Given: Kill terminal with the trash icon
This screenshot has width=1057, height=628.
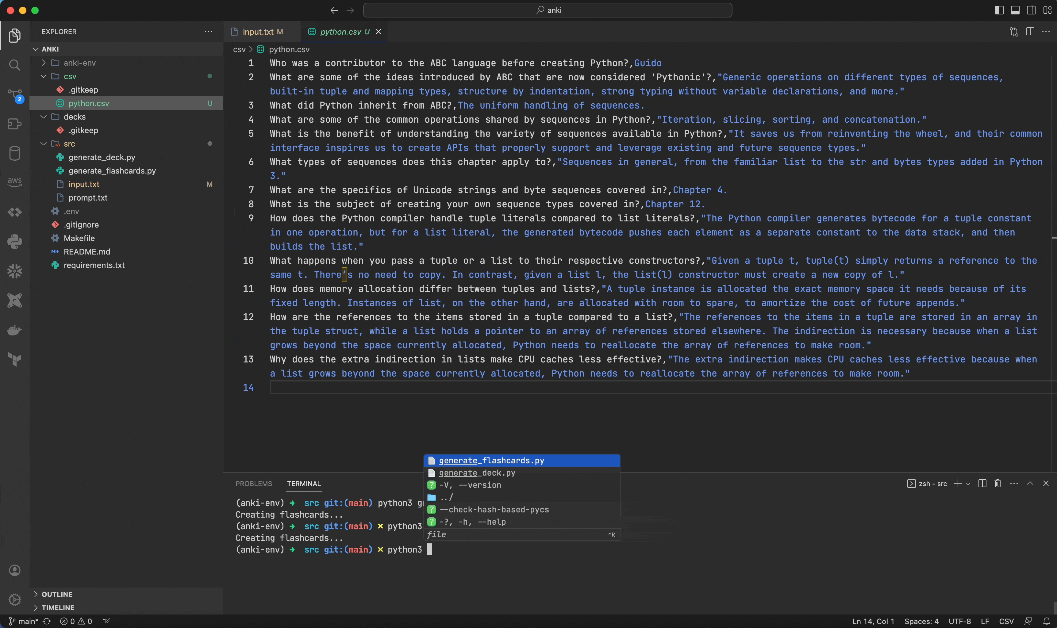Looking at the screenshot, I should [998, 483].
